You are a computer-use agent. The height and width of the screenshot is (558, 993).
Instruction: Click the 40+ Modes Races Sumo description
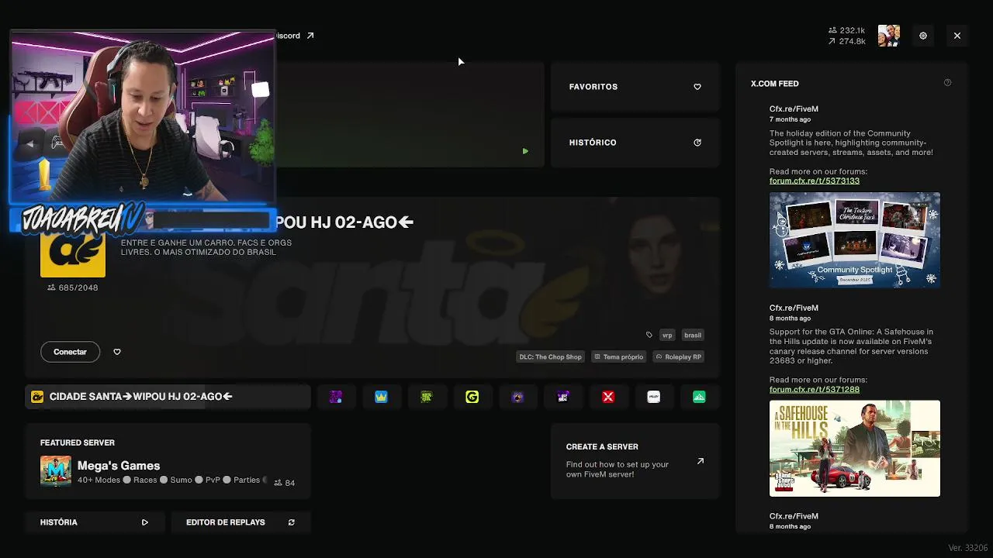click(172, 480)
